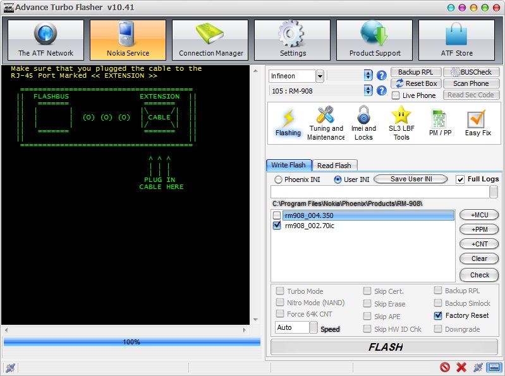Click the log vertical scrollbar down arrow
Viewport: 505px width, 376px height.
(x=255, y=320)
